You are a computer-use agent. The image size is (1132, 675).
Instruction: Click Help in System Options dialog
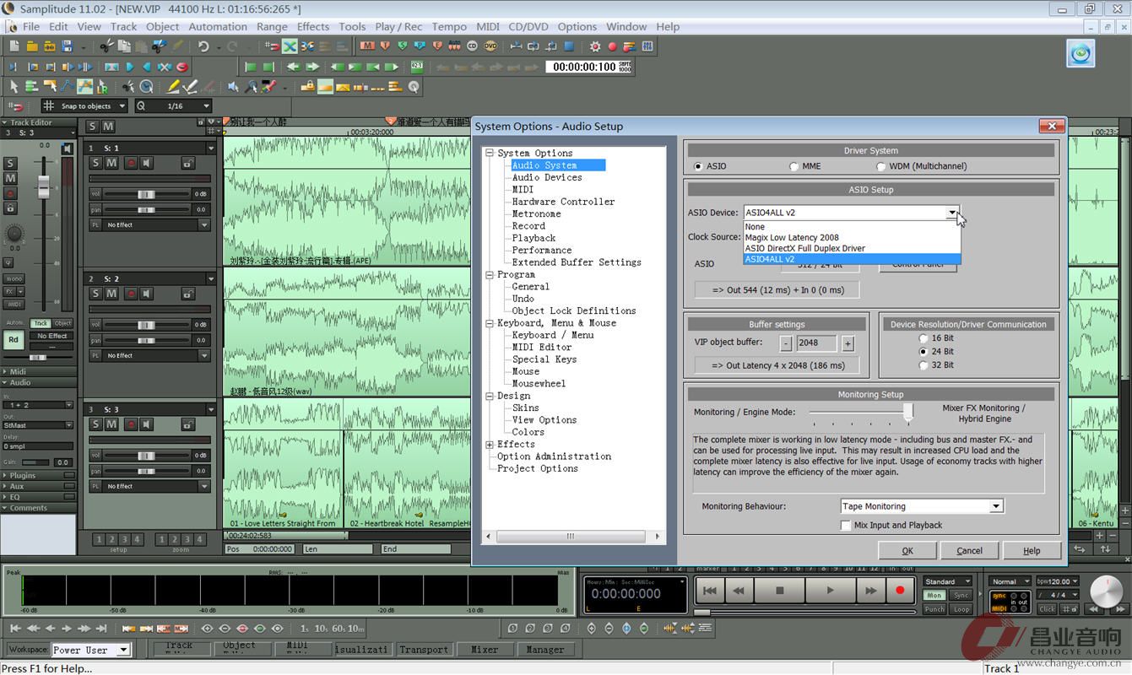1032,550
